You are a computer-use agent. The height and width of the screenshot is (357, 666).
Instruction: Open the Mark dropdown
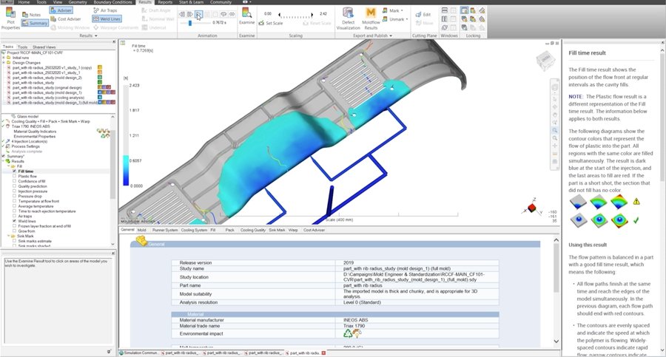click(393, 10)
